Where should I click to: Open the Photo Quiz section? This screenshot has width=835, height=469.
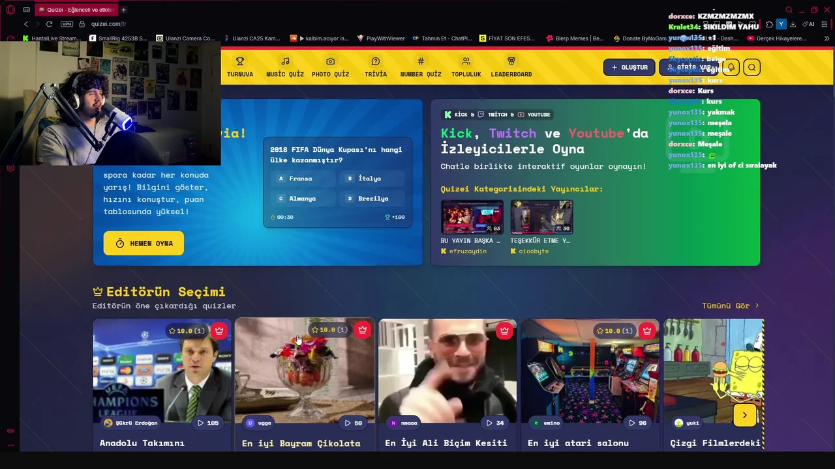click(330, 67)
